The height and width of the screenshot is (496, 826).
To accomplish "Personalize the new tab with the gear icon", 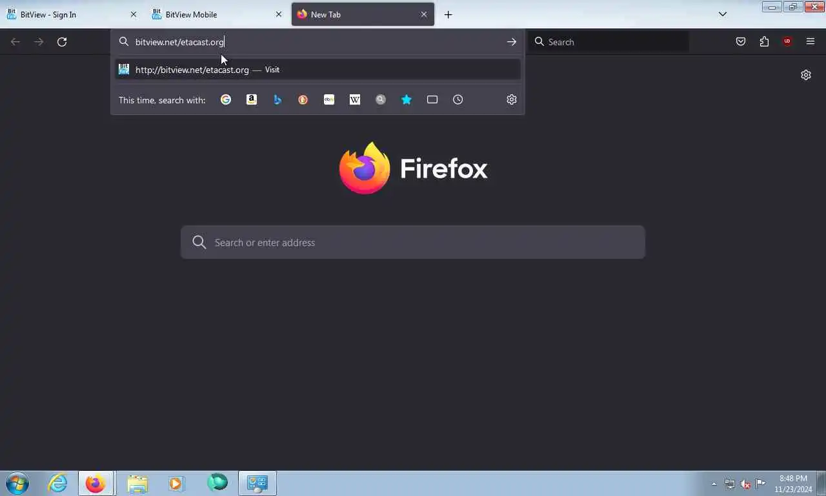I will 806,75.
